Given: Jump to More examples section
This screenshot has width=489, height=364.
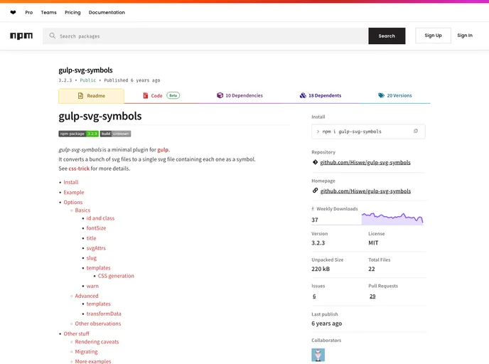Looking at the screenshot, I should coord(93,361).
